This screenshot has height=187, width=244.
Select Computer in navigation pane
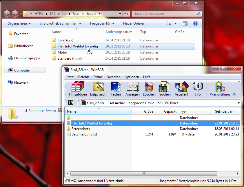(x=24, y=70)
